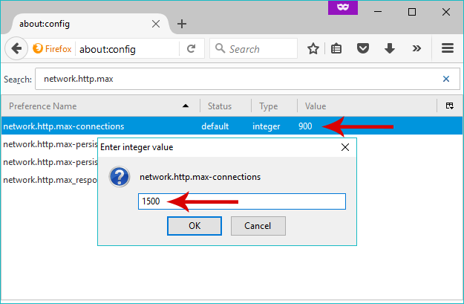Close the about:config tab

coord(156,24)
